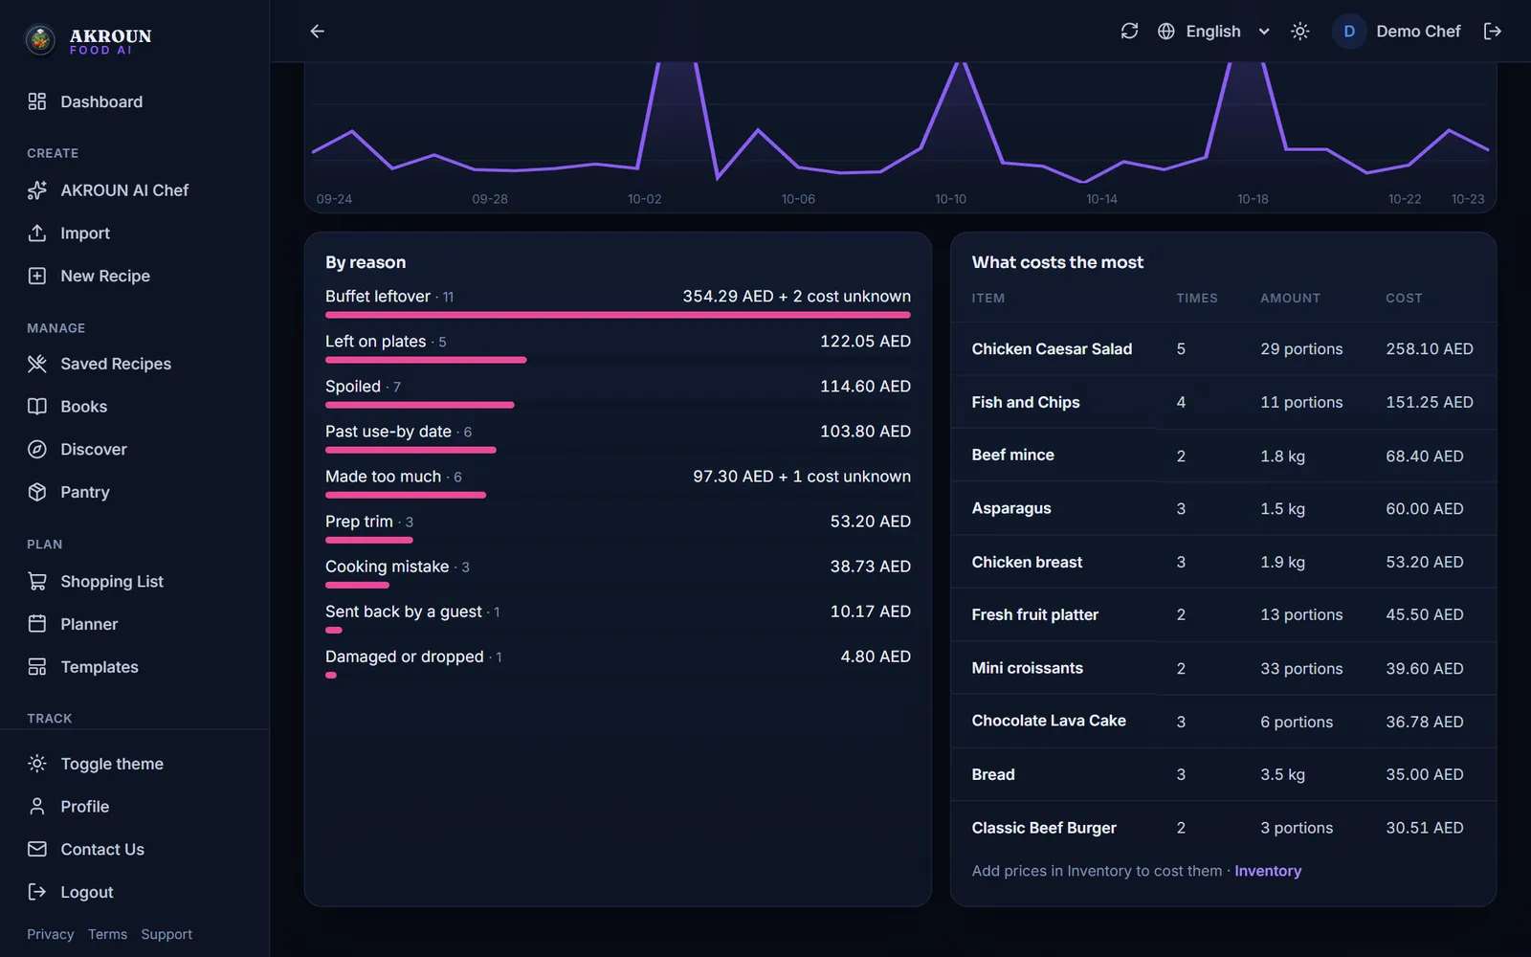
Task: Click the sidebar Logout arrow icon
Action: [x=37, y=892]
